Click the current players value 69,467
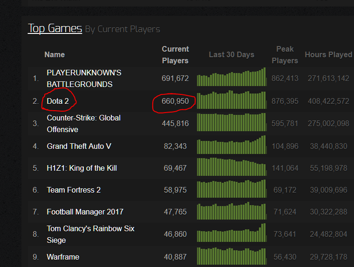The width and height of the screenshot is (354, 267). point(175,168)
